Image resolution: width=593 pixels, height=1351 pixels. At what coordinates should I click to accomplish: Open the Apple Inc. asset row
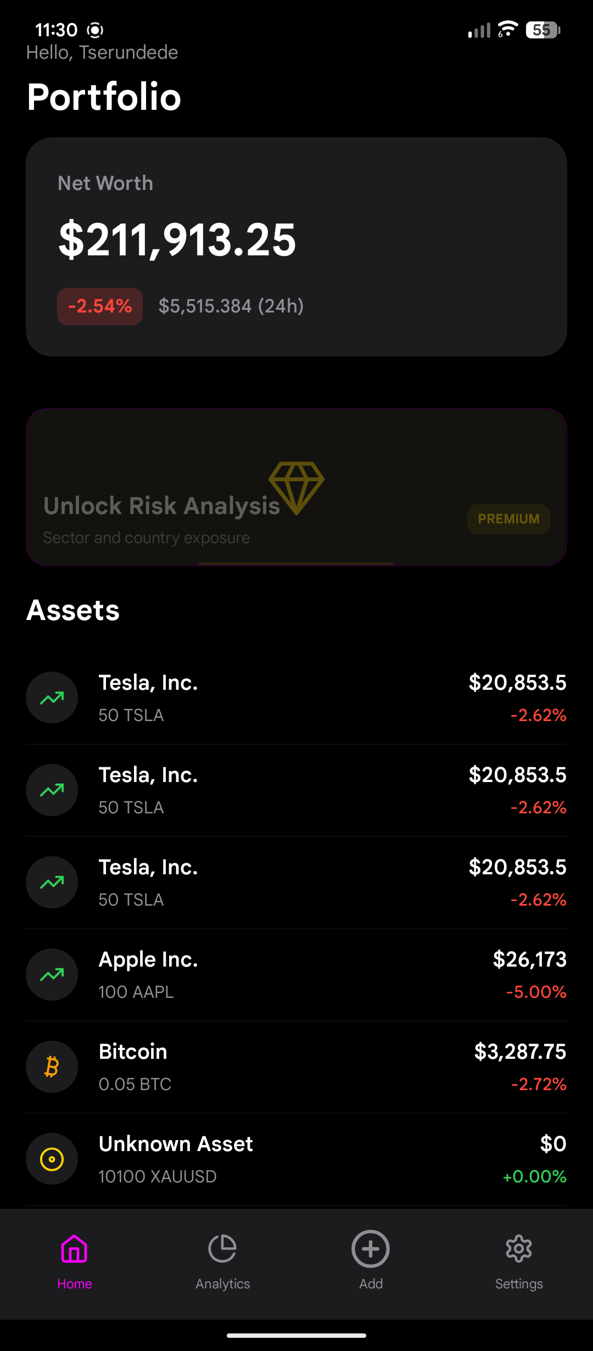(296, 975)
